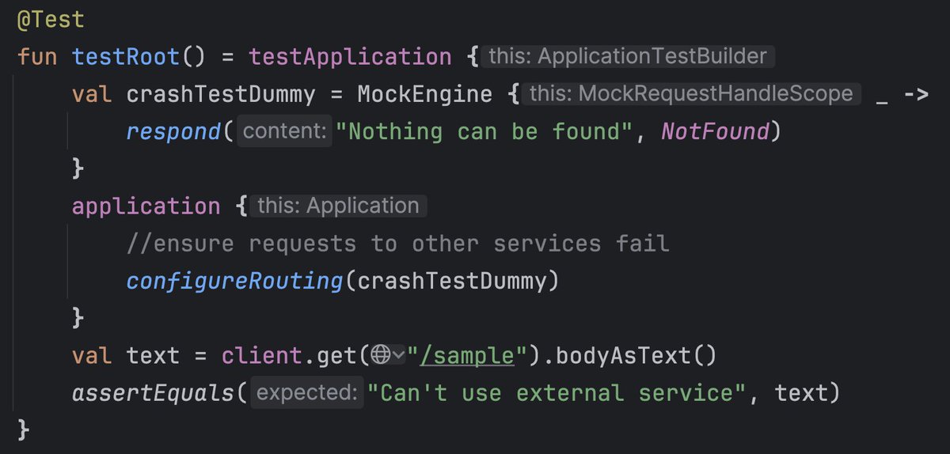950x454 pixels.
Task: Click the 'fun' keyword
Action: pos(37,56)
